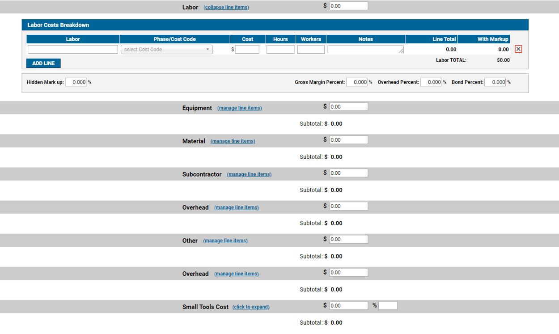Screen dimensions: 559x334
Task: Collapse the Labor line items
Action: [x=226, y=8]
